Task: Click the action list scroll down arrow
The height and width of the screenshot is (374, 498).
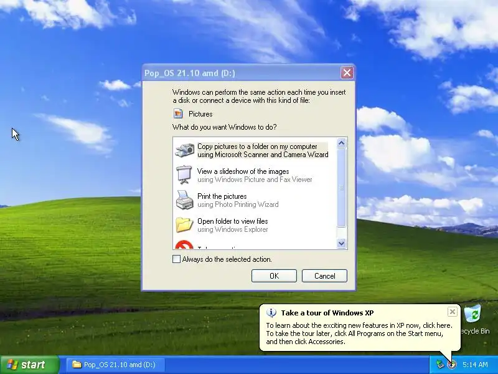Action: click(341, 243)
